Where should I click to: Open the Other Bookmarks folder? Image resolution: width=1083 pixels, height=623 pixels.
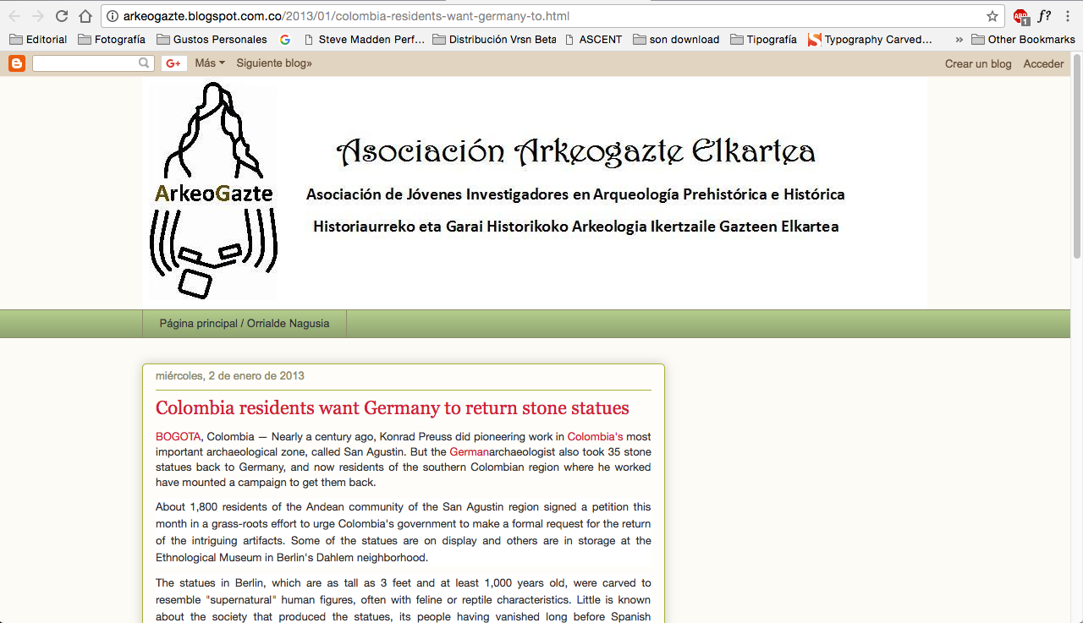pos(1023,39)
